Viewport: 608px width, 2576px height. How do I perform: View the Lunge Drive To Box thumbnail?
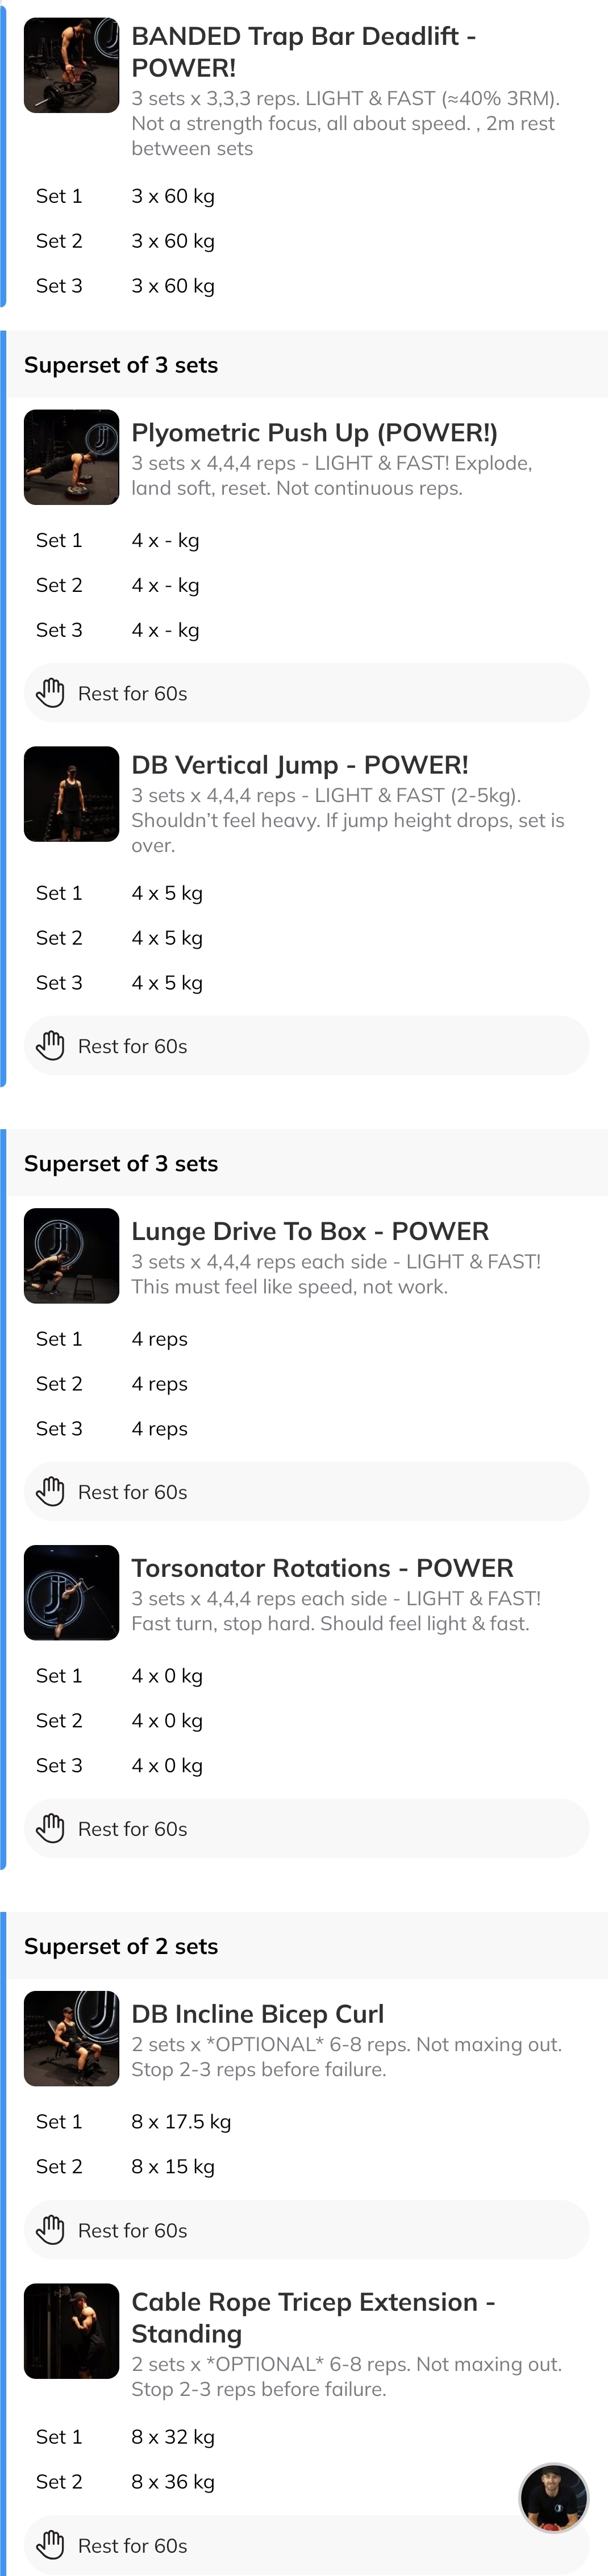[x=71, y=1256]
